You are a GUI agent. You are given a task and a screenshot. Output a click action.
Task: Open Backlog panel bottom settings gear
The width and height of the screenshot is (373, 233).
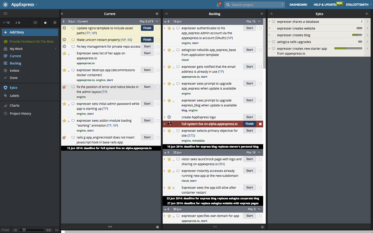coord(262,227)
